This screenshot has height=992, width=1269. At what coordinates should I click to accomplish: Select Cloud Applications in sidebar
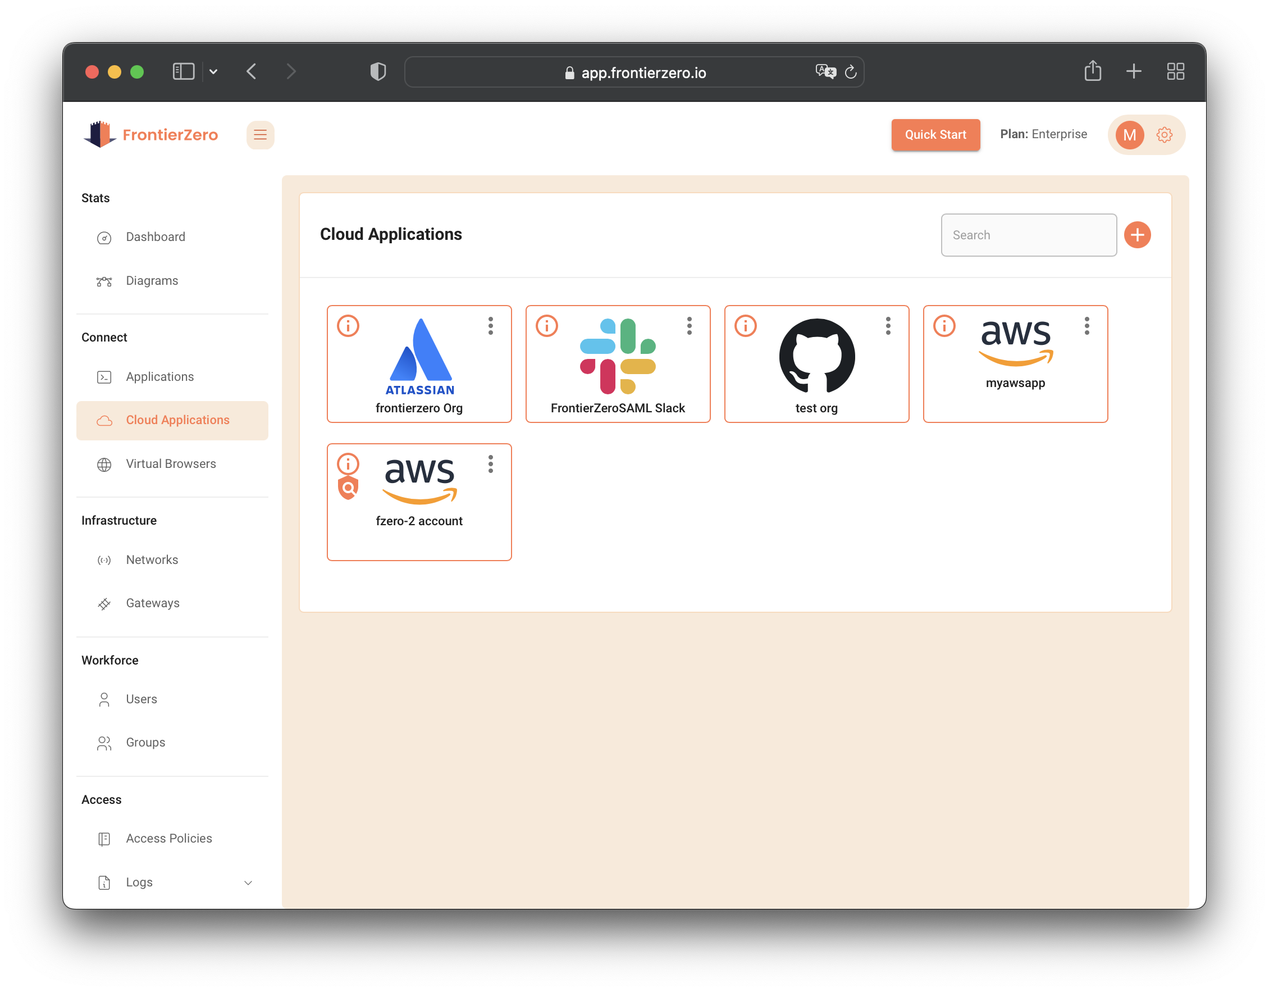coord(172,420)
